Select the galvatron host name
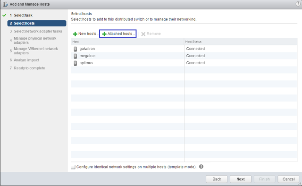 [87, 49]
